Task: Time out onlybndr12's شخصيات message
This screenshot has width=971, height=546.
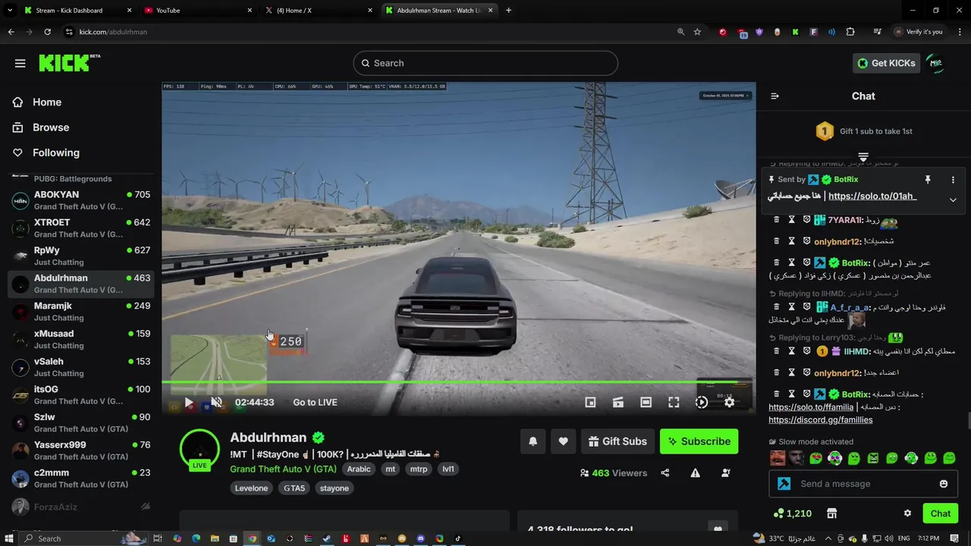Action: tap(791, 241)
